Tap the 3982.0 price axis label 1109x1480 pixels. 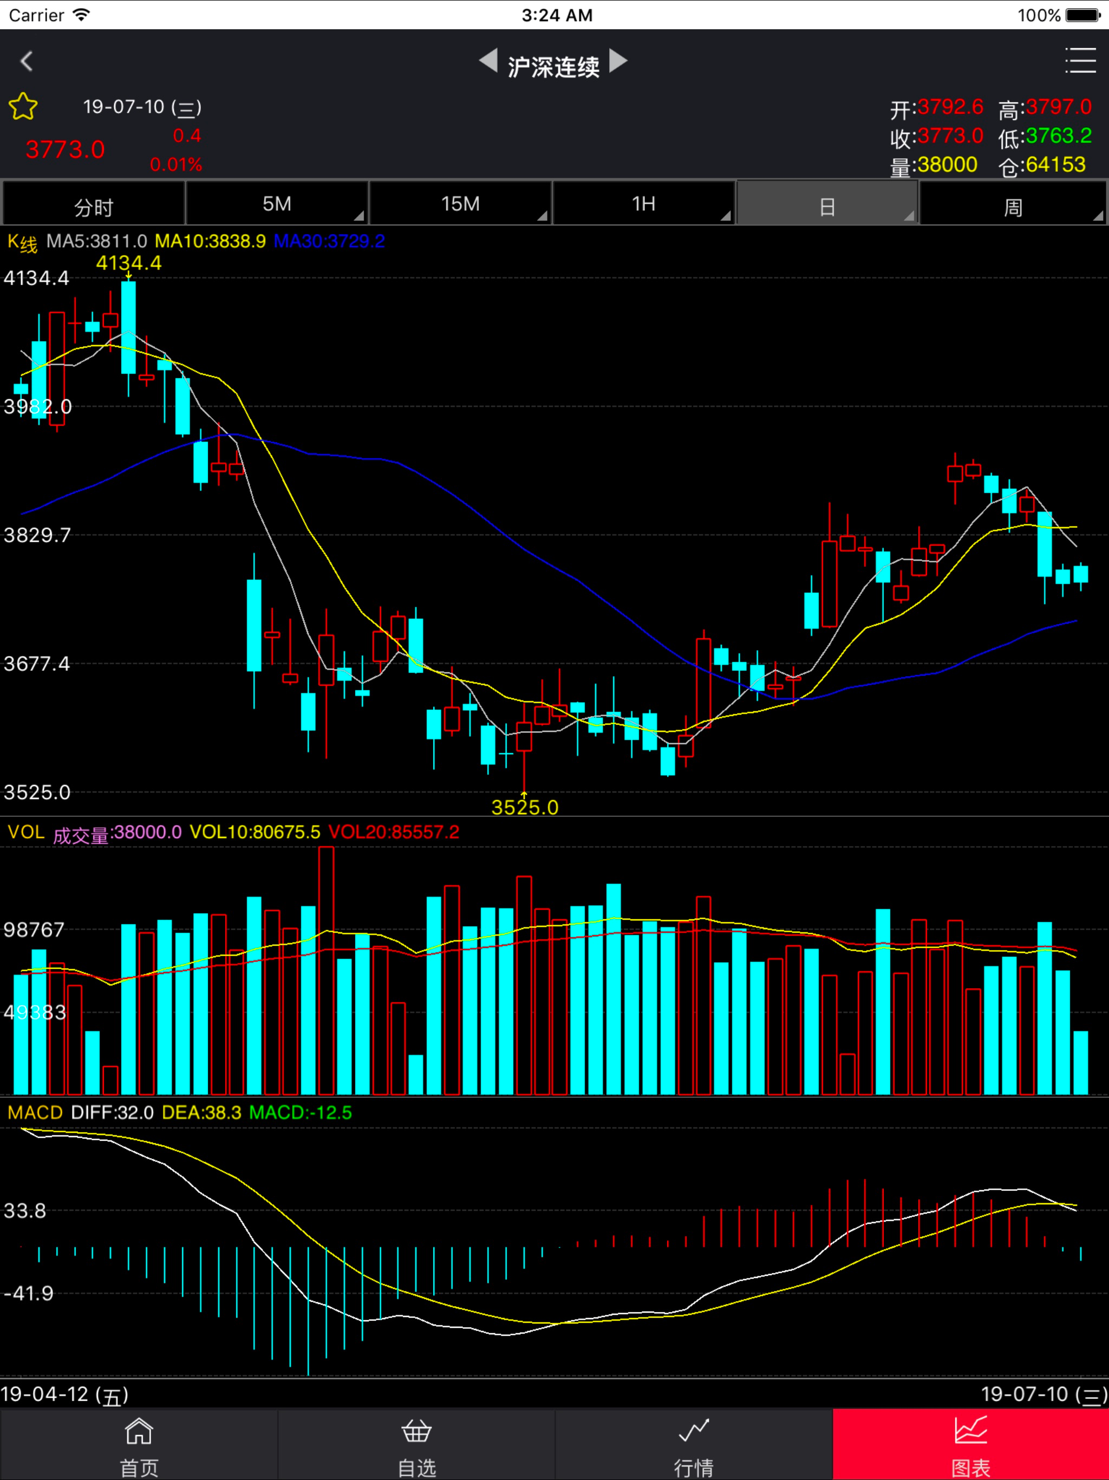tap(37, 406)
